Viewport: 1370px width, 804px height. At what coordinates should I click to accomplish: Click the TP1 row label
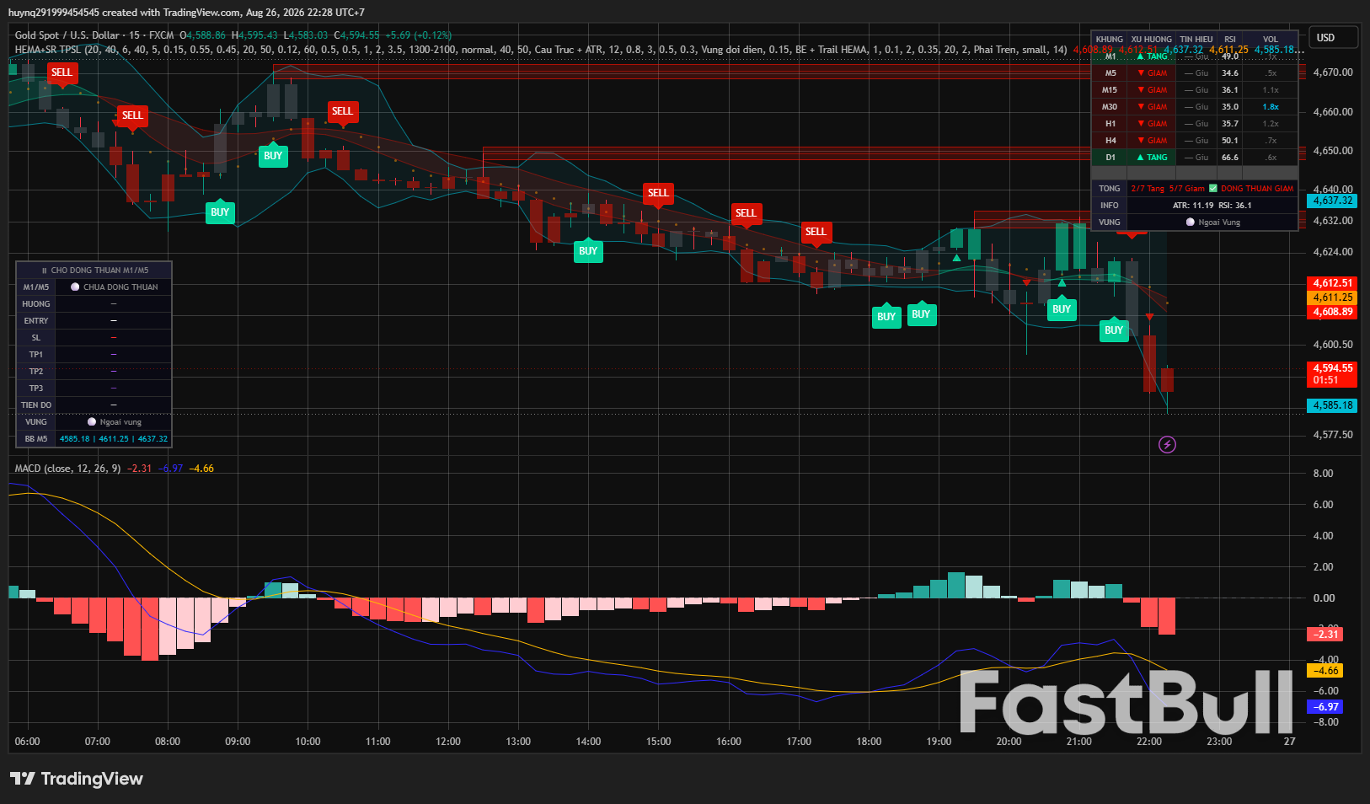(36, 355)
